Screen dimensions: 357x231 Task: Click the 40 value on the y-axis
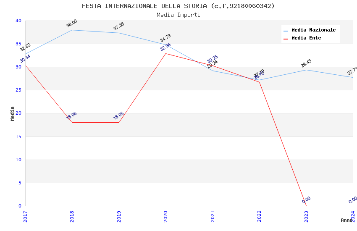[x=18, y=21]
